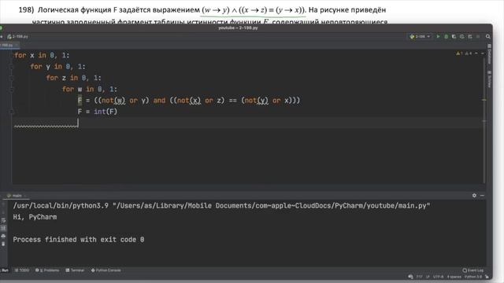This screenshot has width=504, height=283.
Task: Click the 7:17 cursor position in status bar
Action: coord(419,277)
